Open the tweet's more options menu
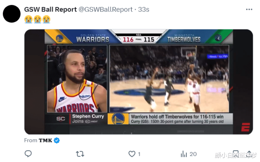This screenshot has width=260, height=162. [249, 9]
